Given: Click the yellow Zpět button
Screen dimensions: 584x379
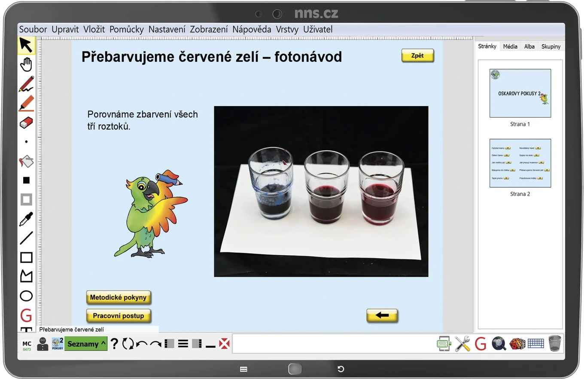Looking at the screenshot, I should (417, 55).
